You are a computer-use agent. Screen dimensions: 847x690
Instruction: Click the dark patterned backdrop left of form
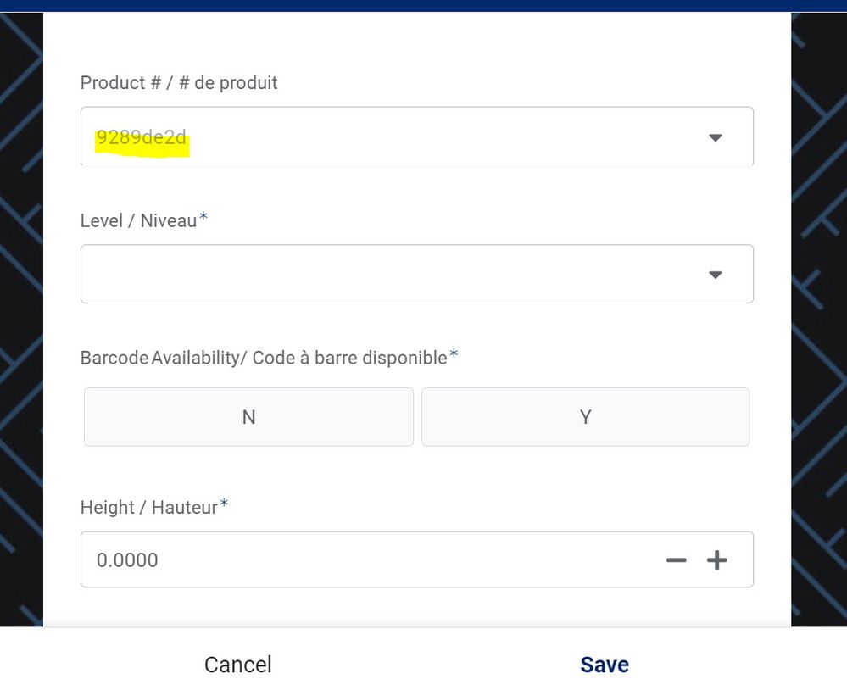tap(21, 319)
